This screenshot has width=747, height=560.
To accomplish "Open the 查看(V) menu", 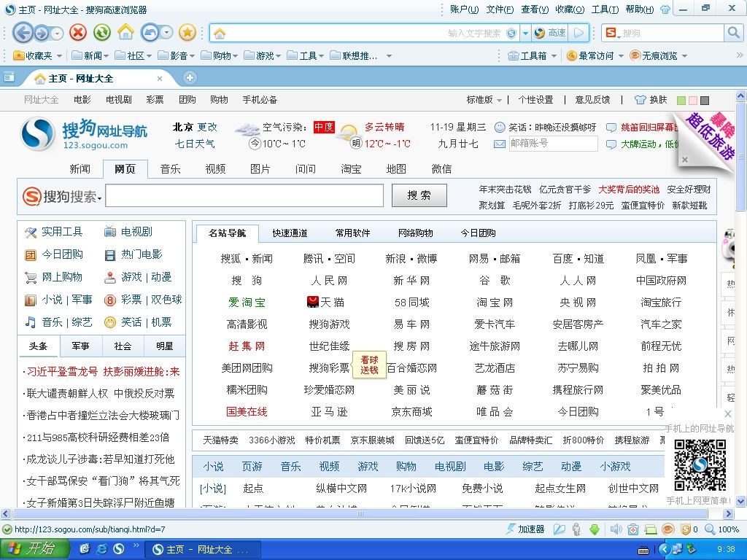I will (535, 9).
